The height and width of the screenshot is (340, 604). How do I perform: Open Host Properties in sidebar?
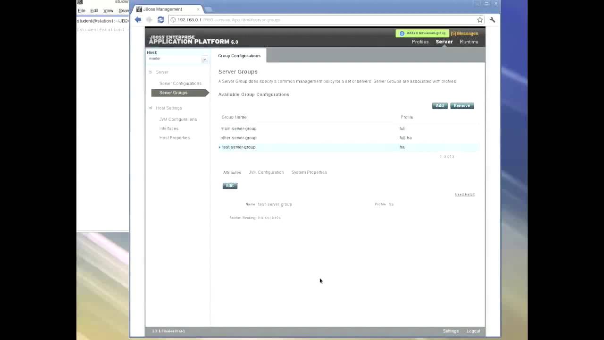tap(175, 138)
